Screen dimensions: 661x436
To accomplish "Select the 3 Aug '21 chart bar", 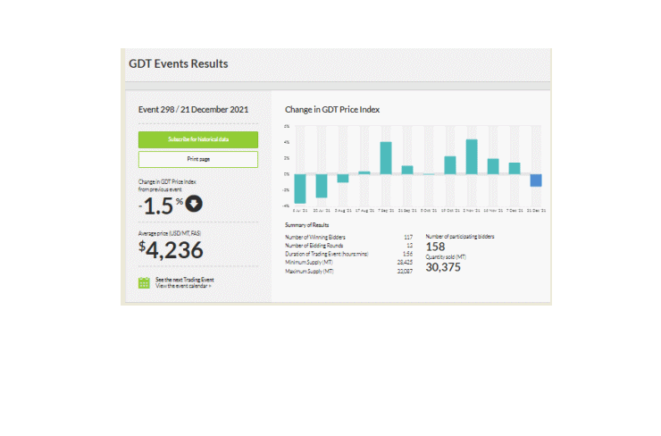I will click(x=343, y=179).
